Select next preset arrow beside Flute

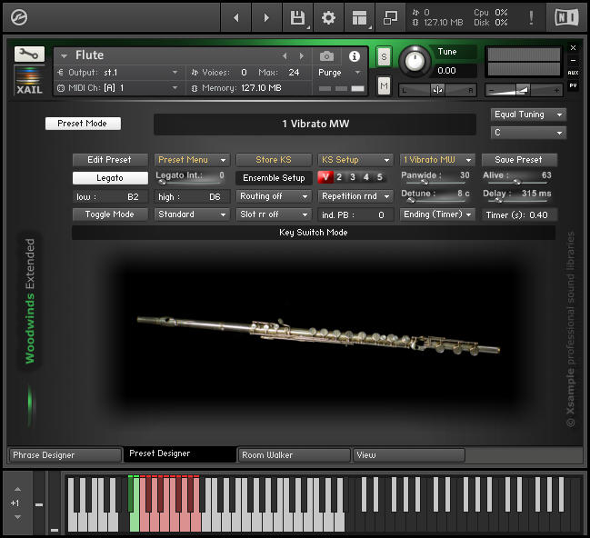click(x=302, y=56)
